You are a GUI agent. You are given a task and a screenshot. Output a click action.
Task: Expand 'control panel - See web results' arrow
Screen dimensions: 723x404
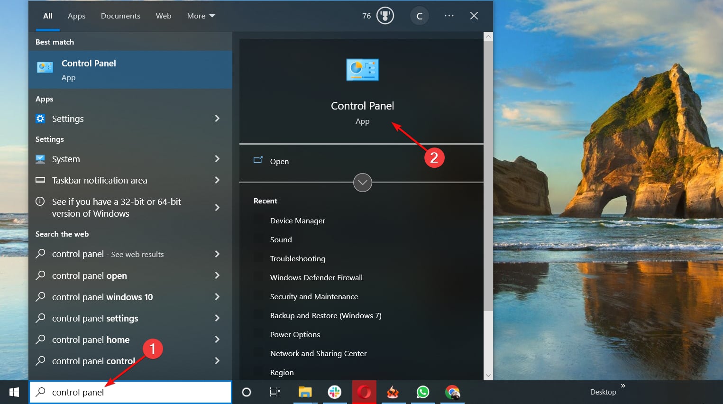click(x=217, y=254)
